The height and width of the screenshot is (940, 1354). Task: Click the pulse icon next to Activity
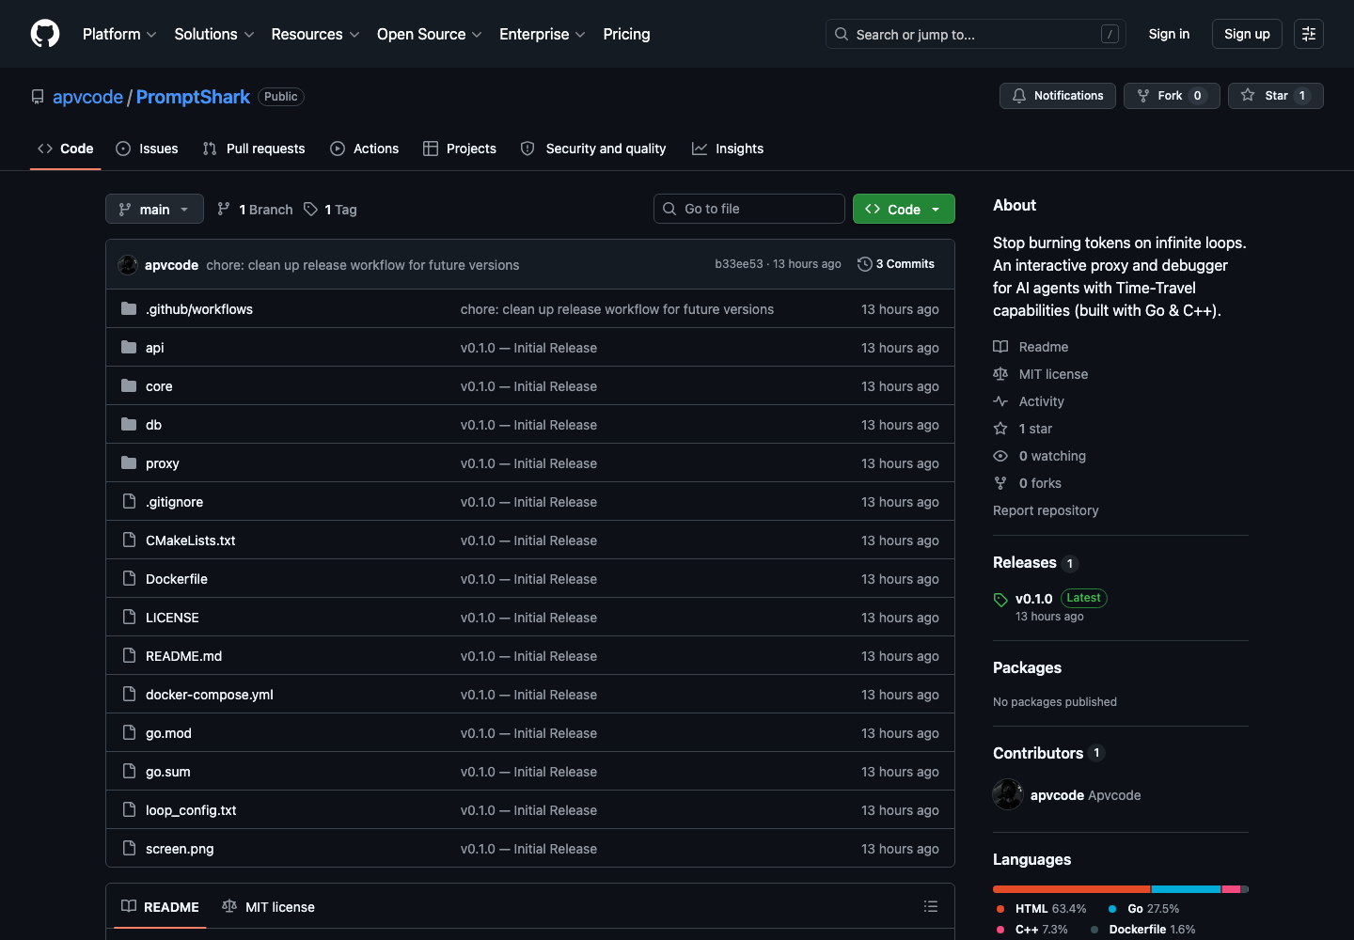point(1000,401)
